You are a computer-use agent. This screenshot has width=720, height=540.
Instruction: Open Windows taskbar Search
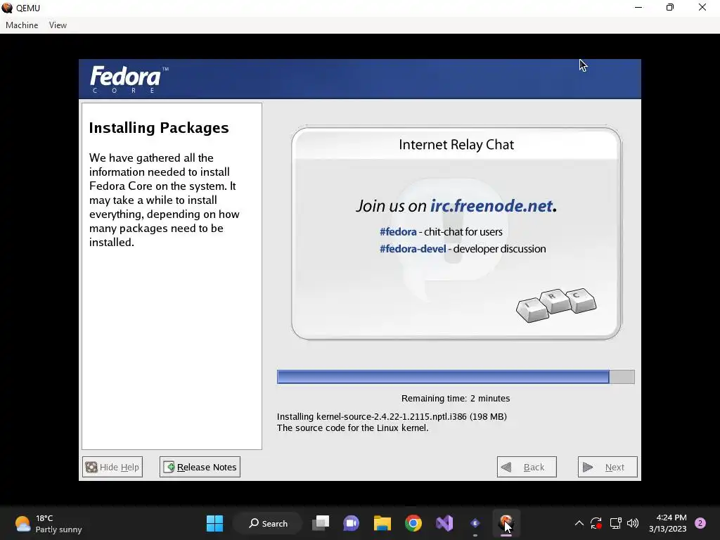pyautogui.click(x=268, y=523)
